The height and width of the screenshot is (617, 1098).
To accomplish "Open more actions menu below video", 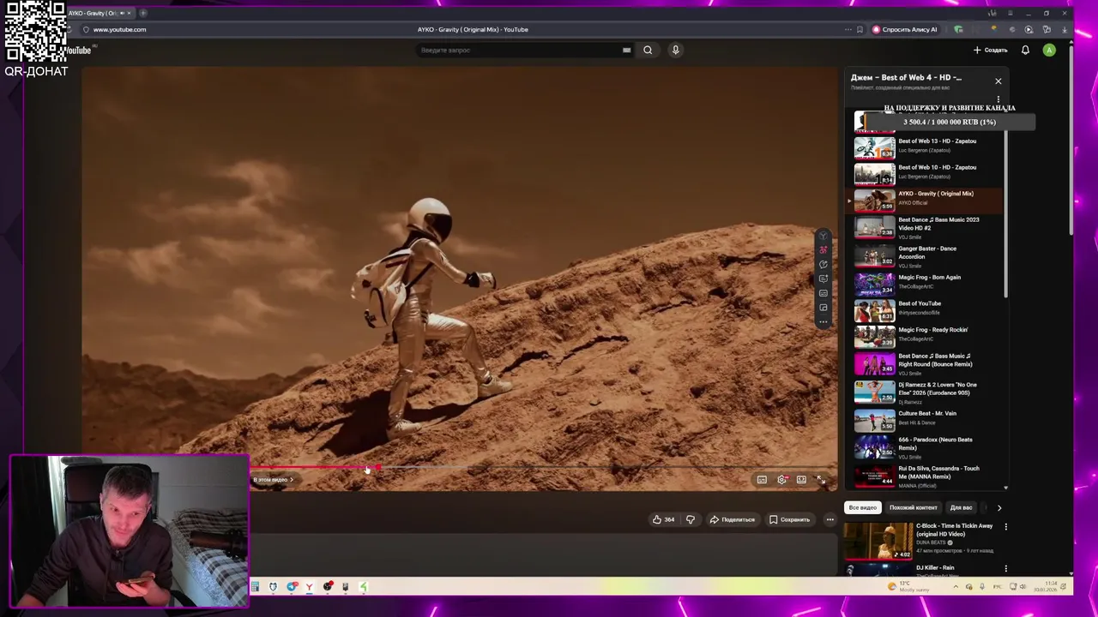I will click(830, 519).
